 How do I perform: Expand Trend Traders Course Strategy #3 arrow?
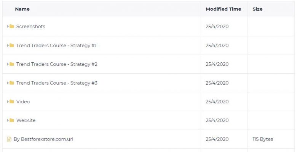click(x=8, y=83)
